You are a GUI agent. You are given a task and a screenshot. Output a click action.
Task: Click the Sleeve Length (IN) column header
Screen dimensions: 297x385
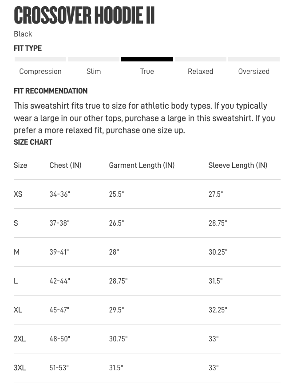pyautogui.click(x=238, y=165)
